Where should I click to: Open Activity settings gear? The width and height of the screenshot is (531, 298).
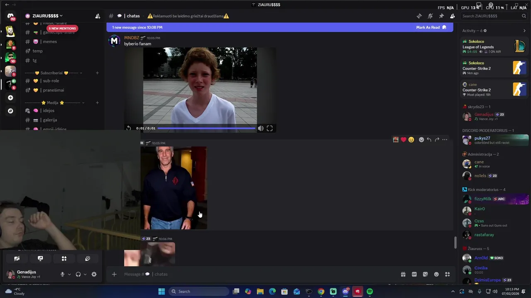[485, 31]
